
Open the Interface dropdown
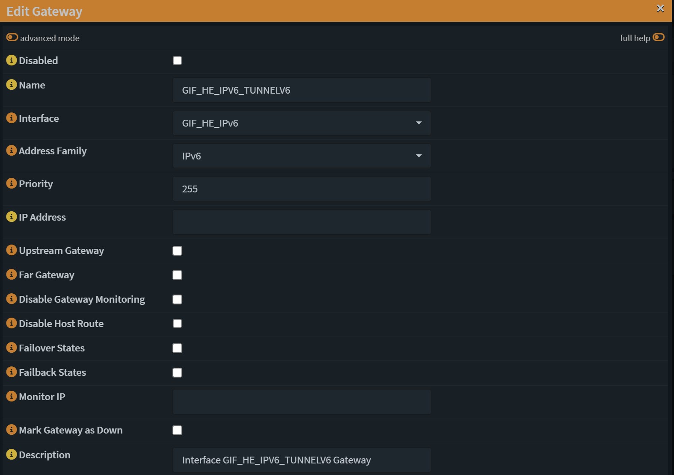(302, 123)
